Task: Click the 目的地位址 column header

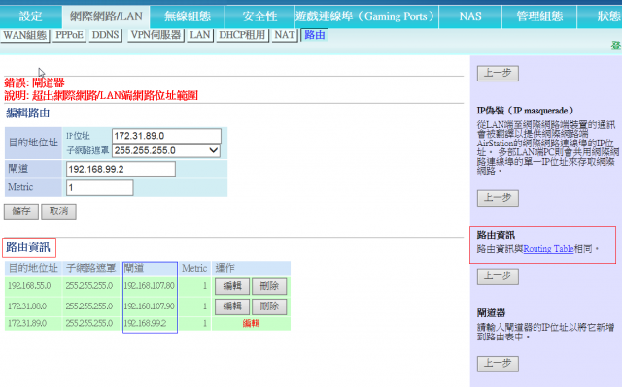Action: (33, 269)
